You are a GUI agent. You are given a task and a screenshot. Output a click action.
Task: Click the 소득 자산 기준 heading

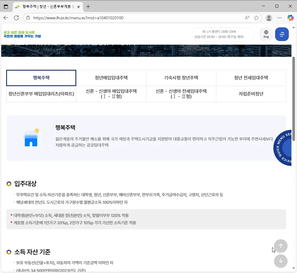[x=32, y=252]
